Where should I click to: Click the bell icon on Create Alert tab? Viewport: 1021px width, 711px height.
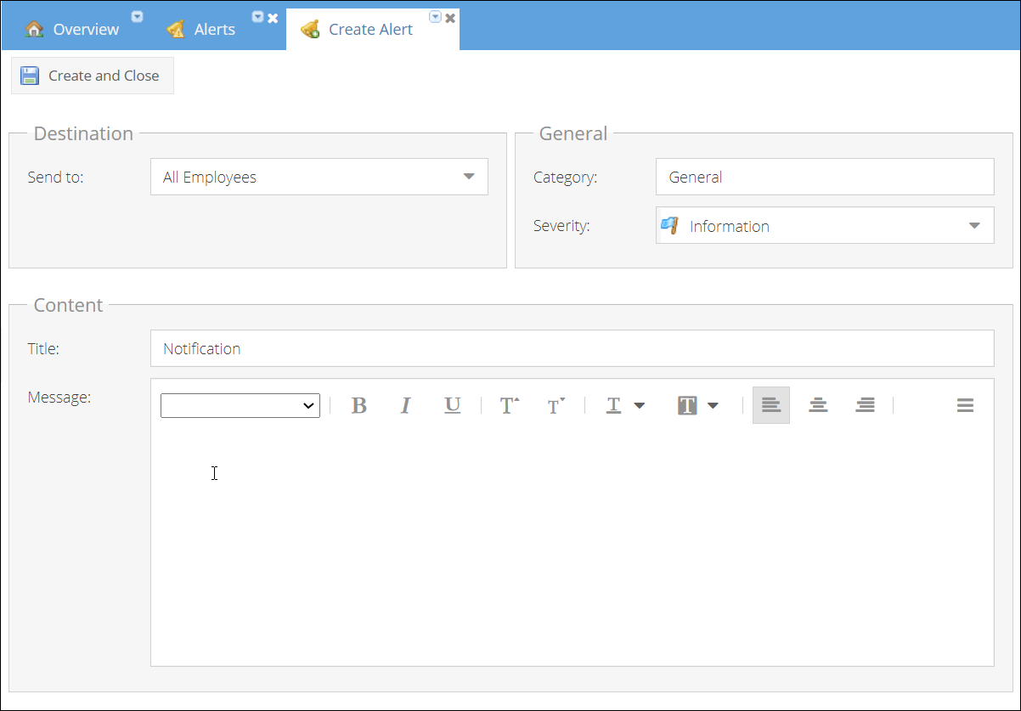310,30
